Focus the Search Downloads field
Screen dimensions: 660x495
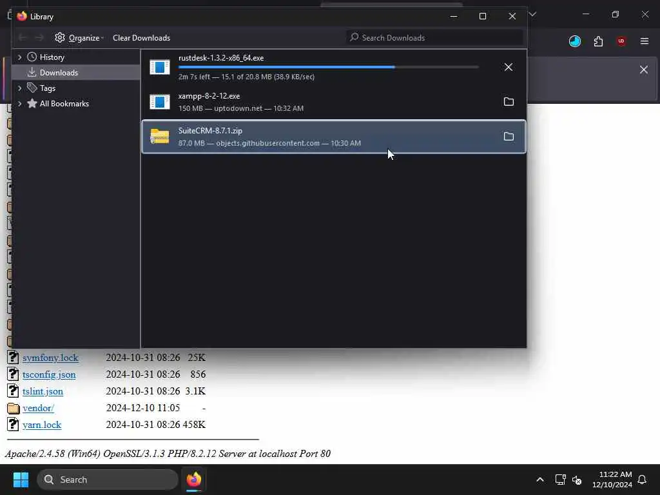click(435, 37)
